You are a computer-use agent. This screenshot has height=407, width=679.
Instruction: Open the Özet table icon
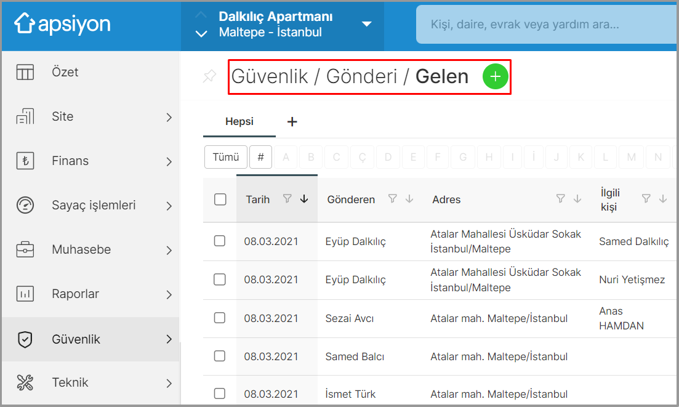[x=25, y=72]
